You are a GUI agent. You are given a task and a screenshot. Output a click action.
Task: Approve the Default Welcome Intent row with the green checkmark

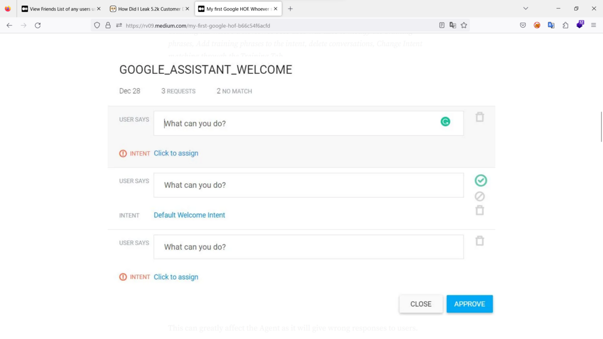[x=481, y=180]
